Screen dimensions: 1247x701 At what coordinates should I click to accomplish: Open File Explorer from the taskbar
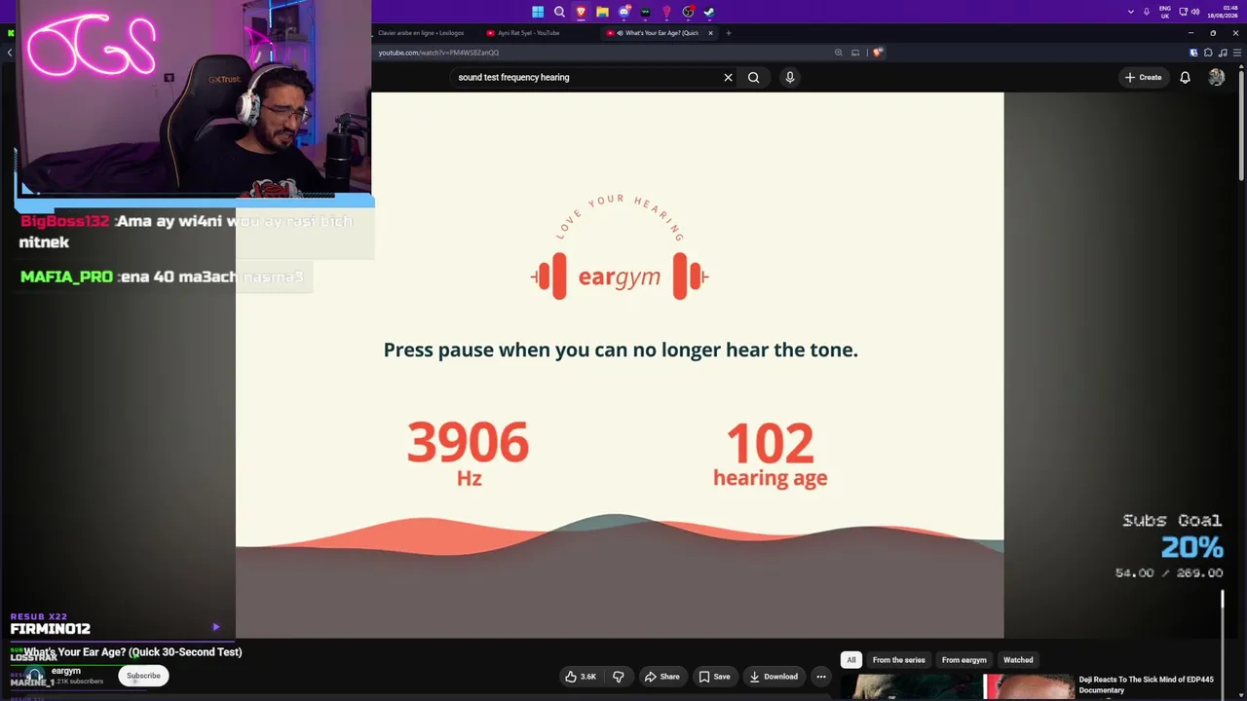[x=602, y=12]
